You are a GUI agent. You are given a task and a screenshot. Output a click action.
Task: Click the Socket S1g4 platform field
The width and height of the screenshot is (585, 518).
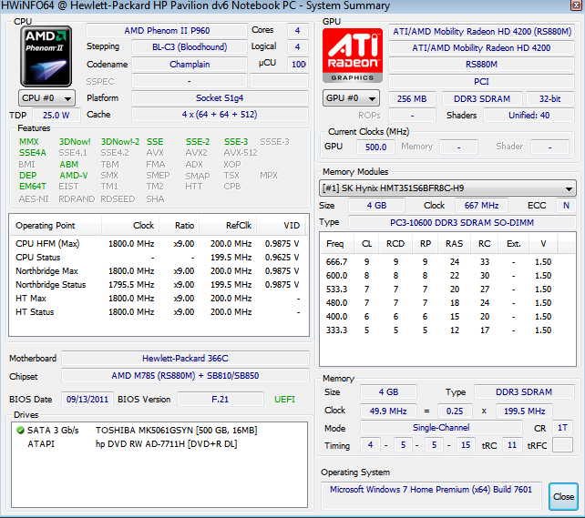tap(220, 98)
